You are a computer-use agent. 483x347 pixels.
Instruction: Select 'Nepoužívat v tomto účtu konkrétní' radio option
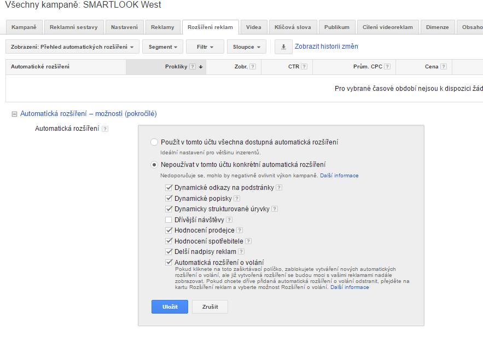point(154,165)
